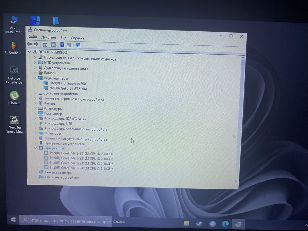Expand the MTD-устройства category
The height and width of the screenshot is (231, 308).
35,62
